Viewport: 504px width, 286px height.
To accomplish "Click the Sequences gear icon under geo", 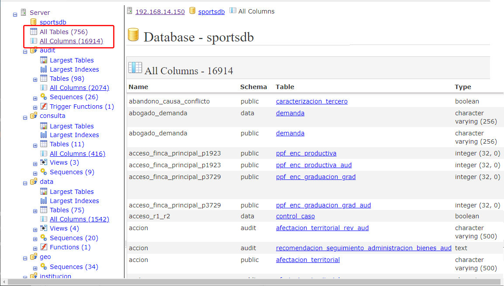I will point(43,266).
